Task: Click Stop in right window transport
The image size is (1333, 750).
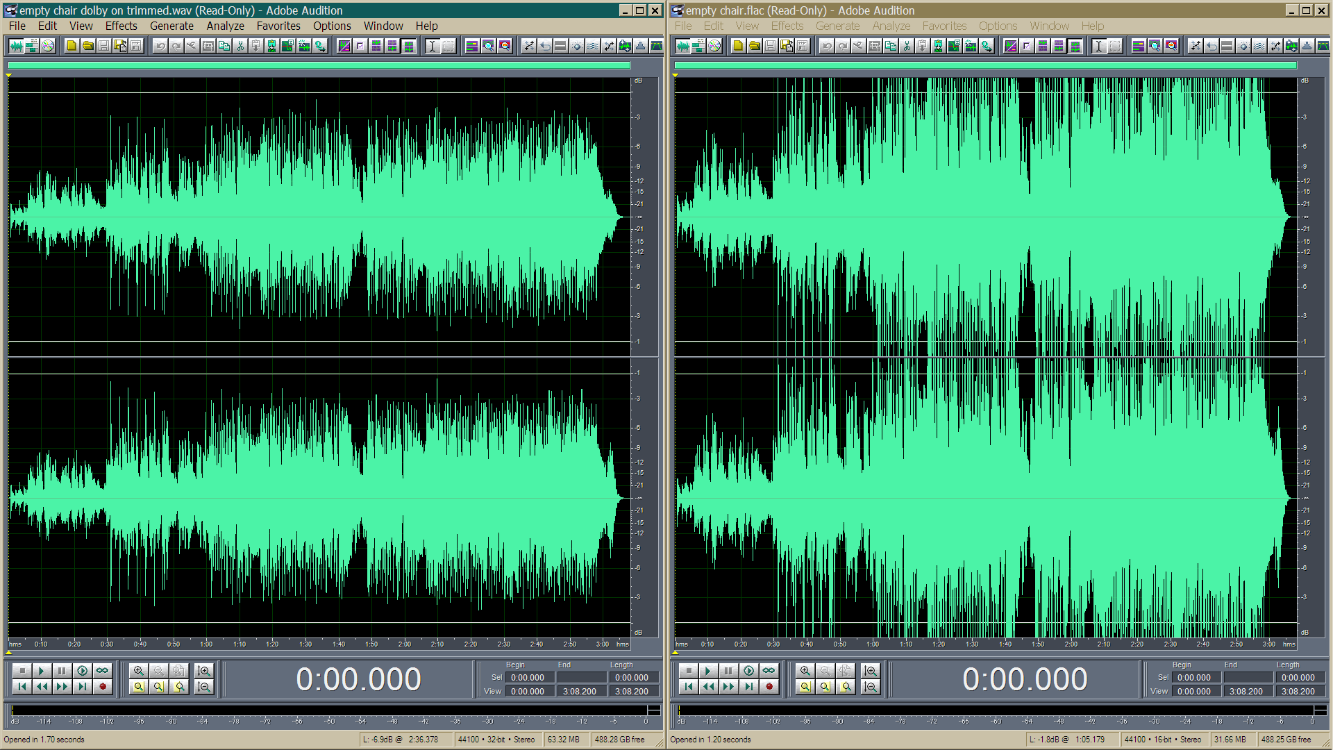Action: coord(689,670)
